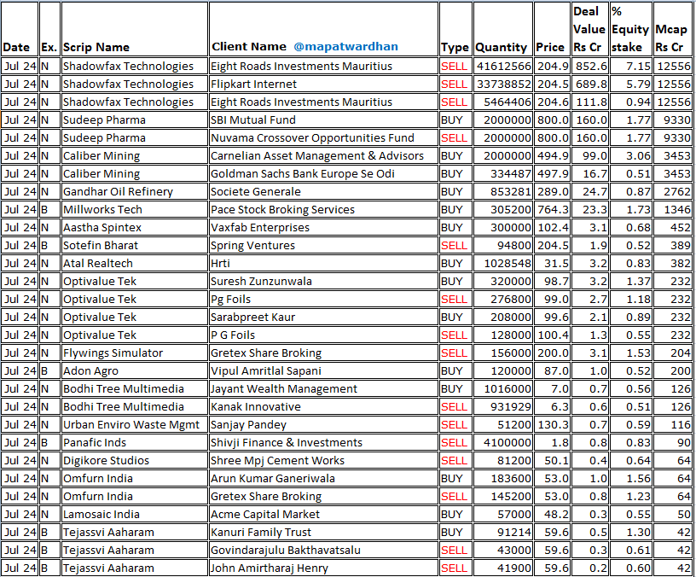Image resolution: width=696 pixels, height=577 pixels.
Task: Click the Hrti client cell
Action: [323, 264]
